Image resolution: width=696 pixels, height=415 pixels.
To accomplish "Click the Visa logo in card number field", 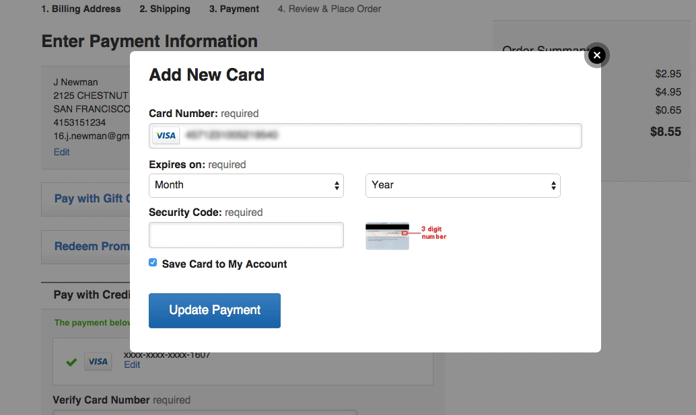I will (x=166, y=136).
